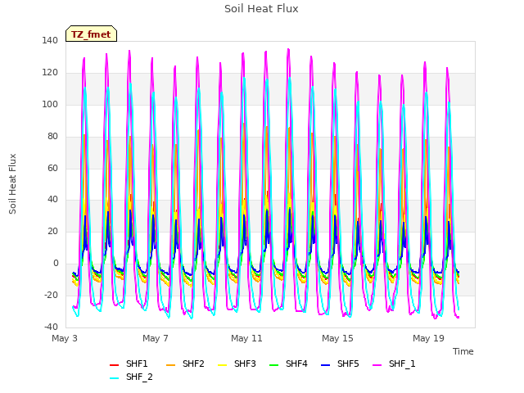Click the SHF2 legend label
The height and width of the screenshot is (393, 524).
[193, 364]
